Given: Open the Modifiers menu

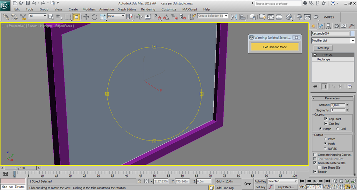Looking at the screenshot, I should coord(89,9).
